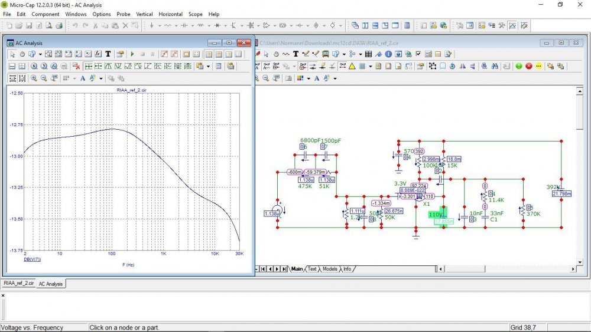Open the Text page tab
591x332 pixels.
point(311,269)
